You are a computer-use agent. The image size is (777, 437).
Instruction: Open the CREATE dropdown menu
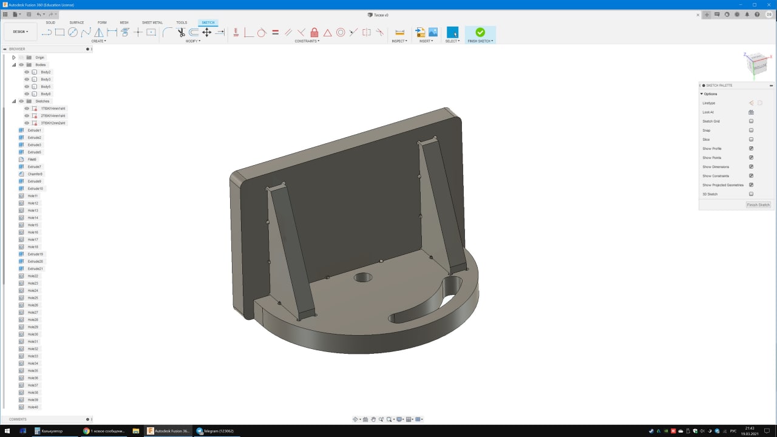click(x=98, y=41)
